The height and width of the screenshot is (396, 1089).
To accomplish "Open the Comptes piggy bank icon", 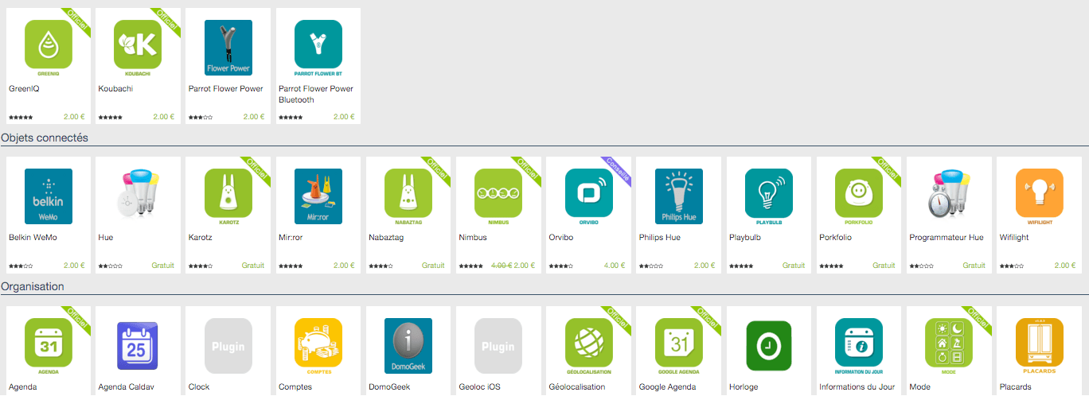I will pyautogui.click(x=318, y=346).
